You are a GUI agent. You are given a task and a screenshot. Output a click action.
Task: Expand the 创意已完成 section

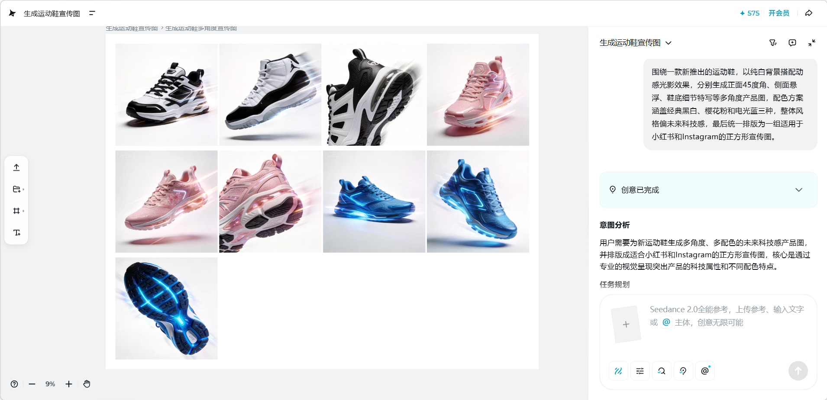click(708, 190)
